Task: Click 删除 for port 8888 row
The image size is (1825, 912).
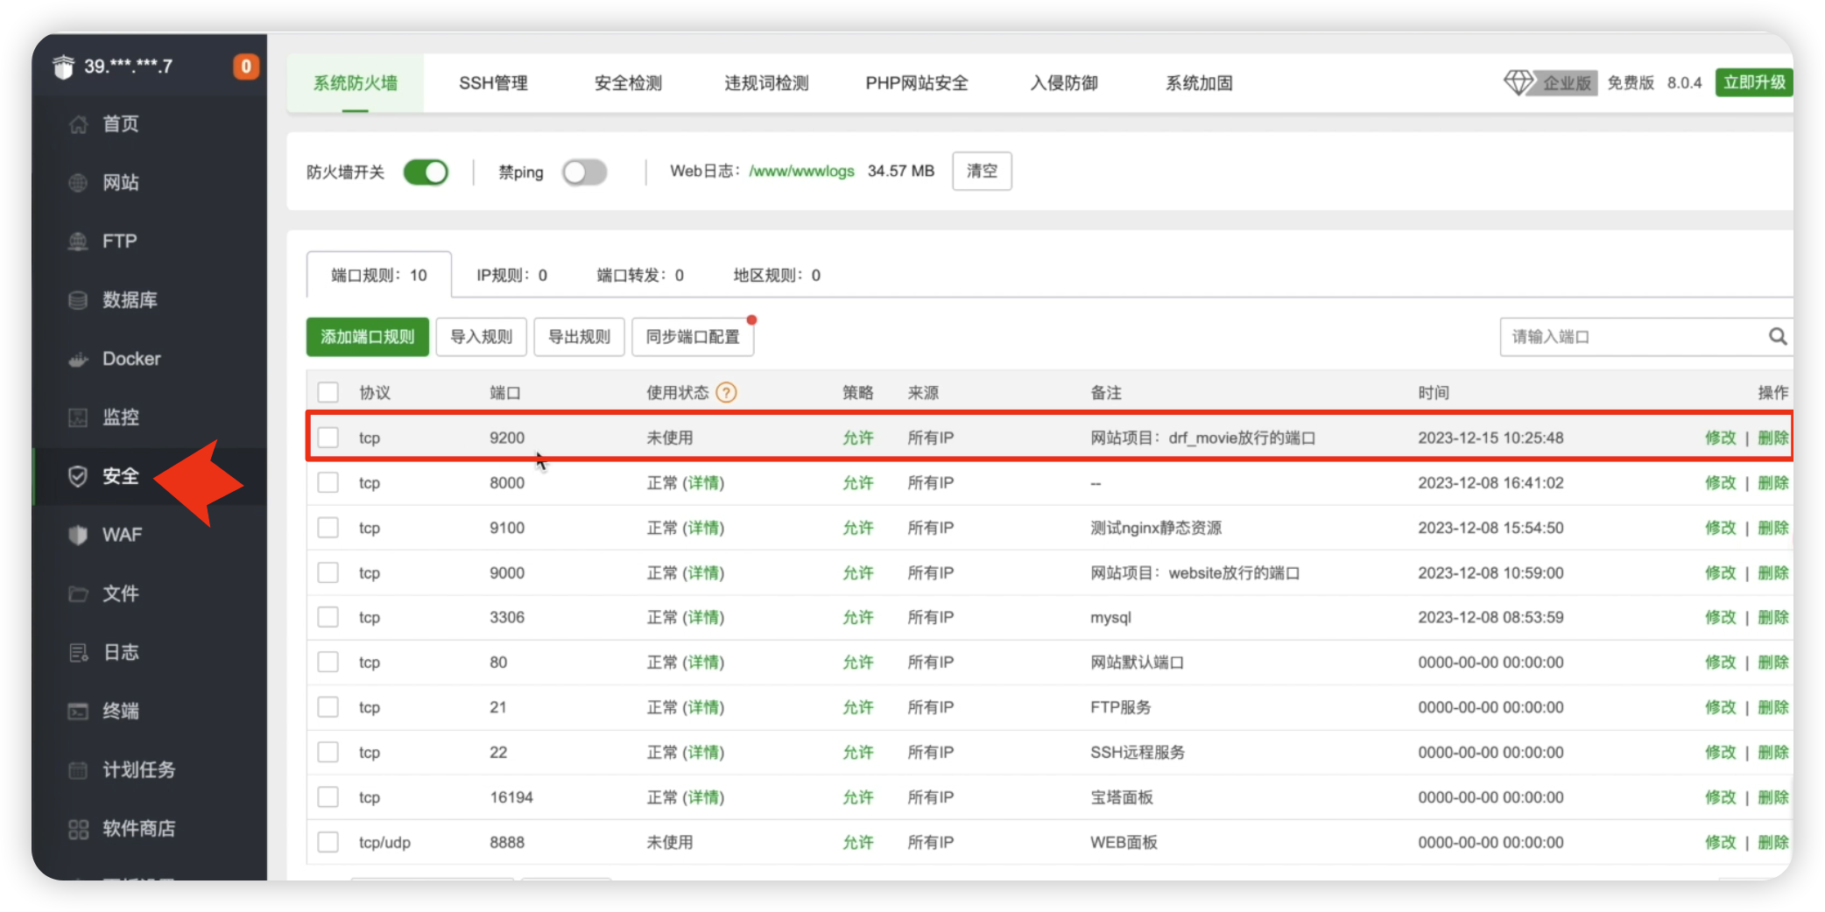Action: [x=1773, y=842]
